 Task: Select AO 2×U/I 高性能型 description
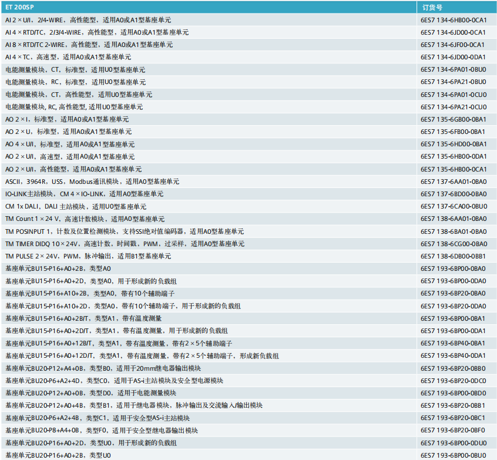[x=73, y=169]
